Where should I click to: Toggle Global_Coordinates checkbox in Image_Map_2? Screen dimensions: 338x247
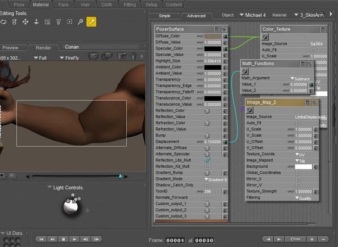click(x=298, y=173)
